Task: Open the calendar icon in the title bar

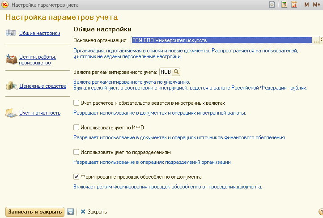Action: click(294, 4)
